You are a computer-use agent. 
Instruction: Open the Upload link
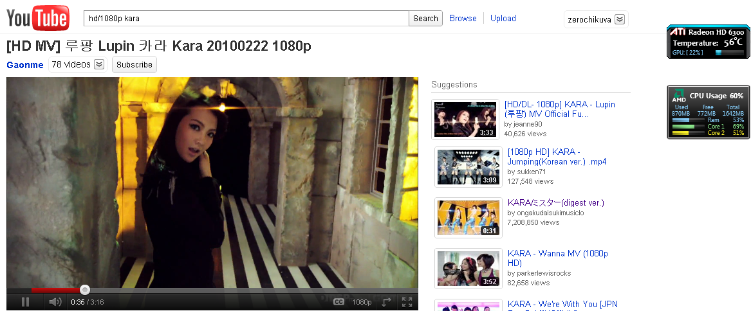(503, 18)
